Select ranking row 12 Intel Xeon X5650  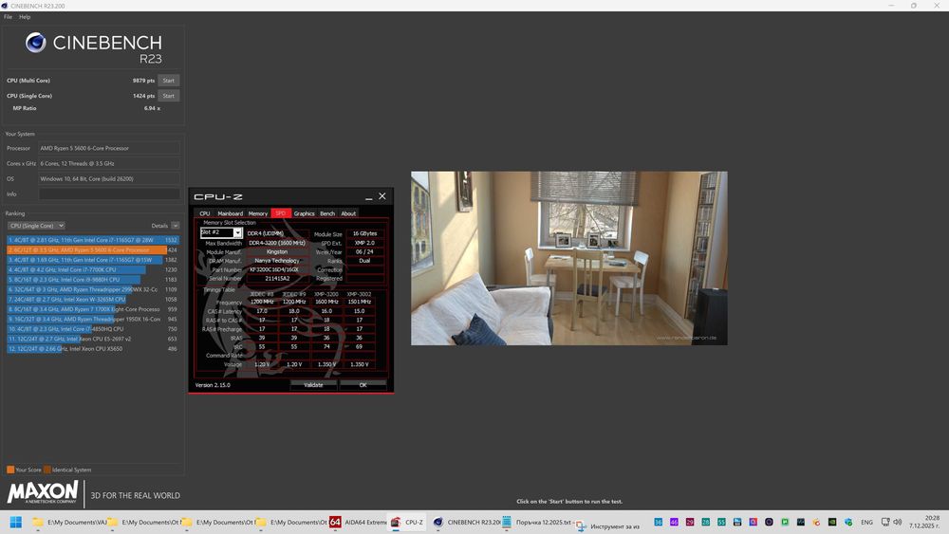coord(93,349)
